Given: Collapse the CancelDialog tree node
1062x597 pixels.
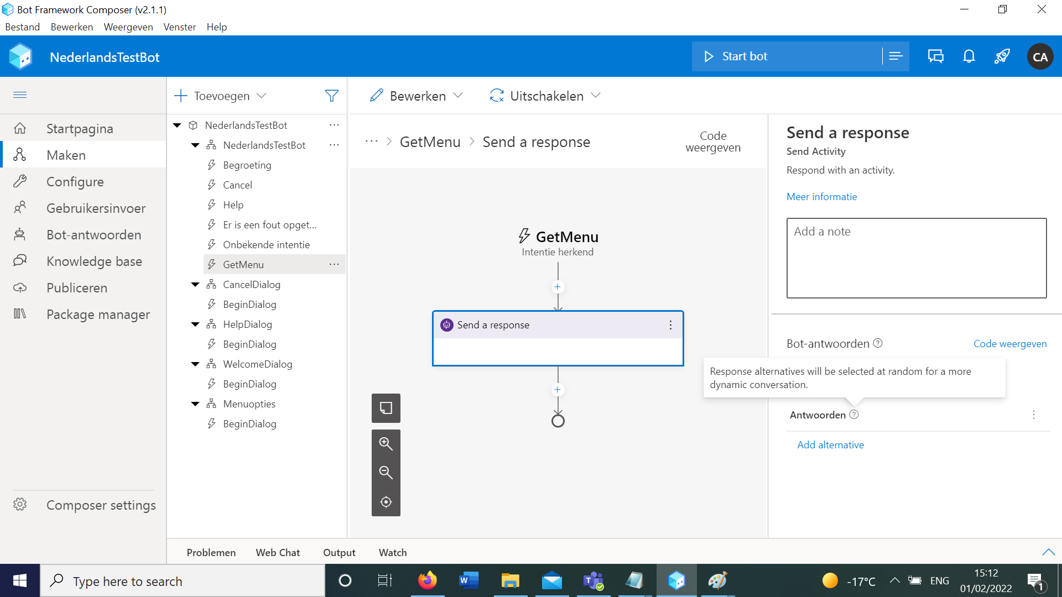Looking at the screenshot, I should [195, 285].
